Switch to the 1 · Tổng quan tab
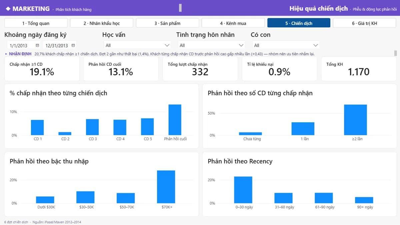 [36, 23]
